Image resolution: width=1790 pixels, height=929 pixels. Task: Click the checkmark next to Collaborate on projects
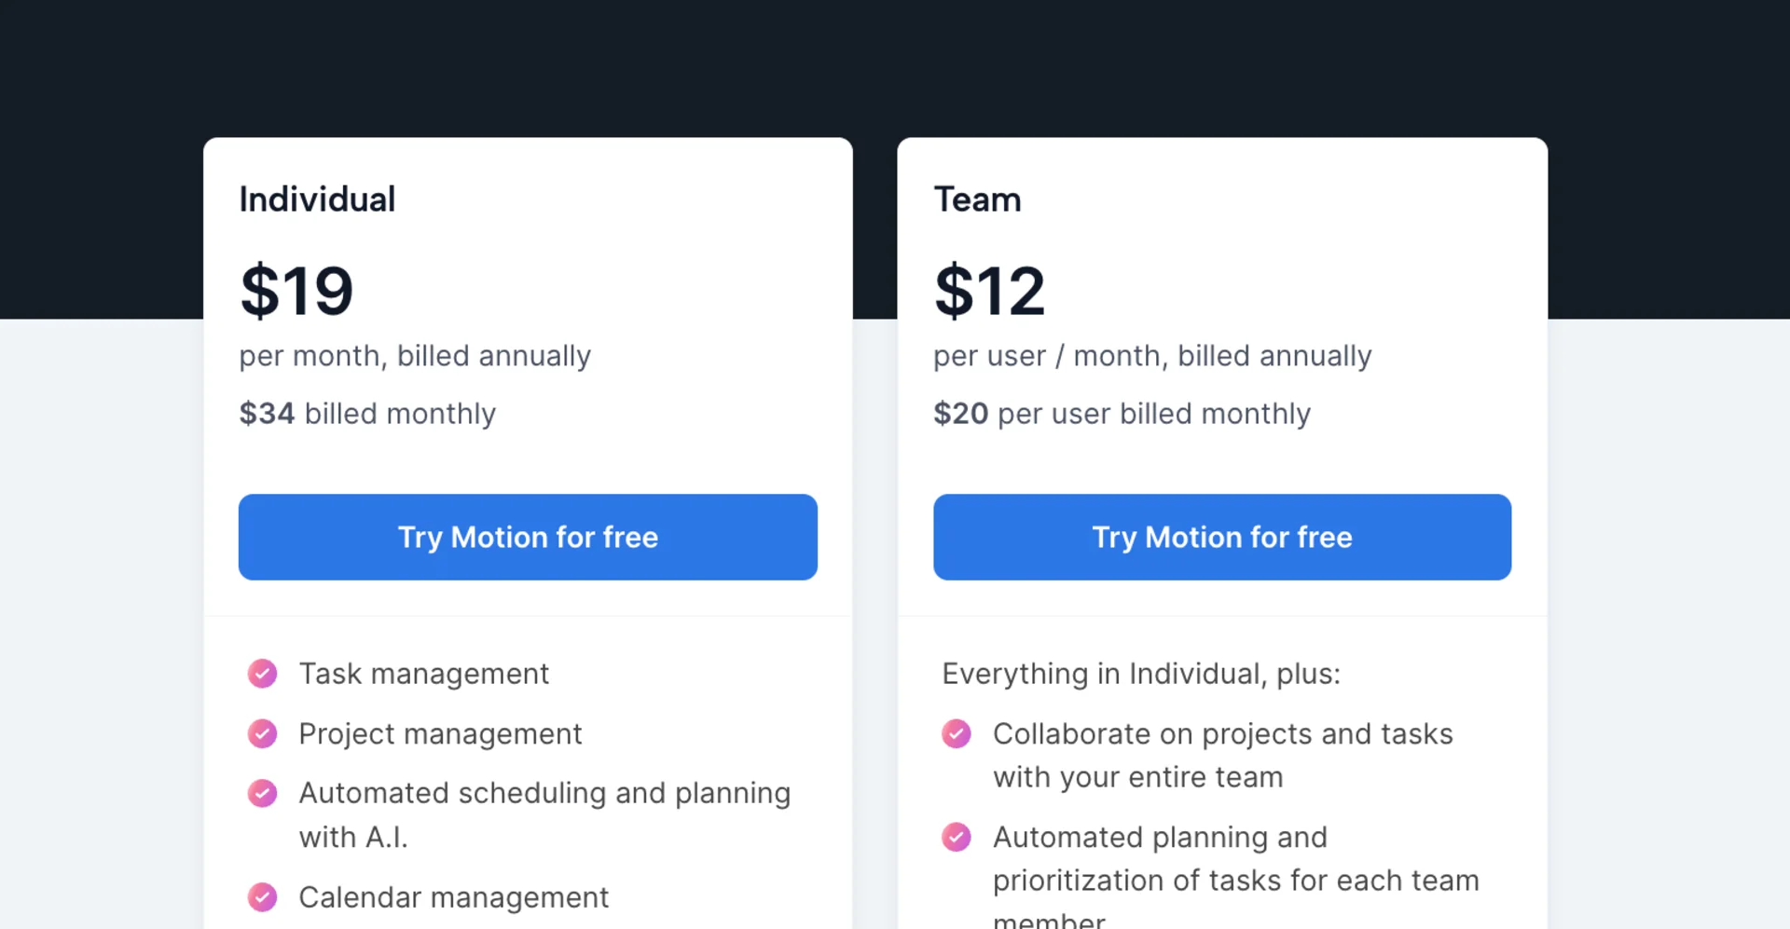tap(956, 733)
